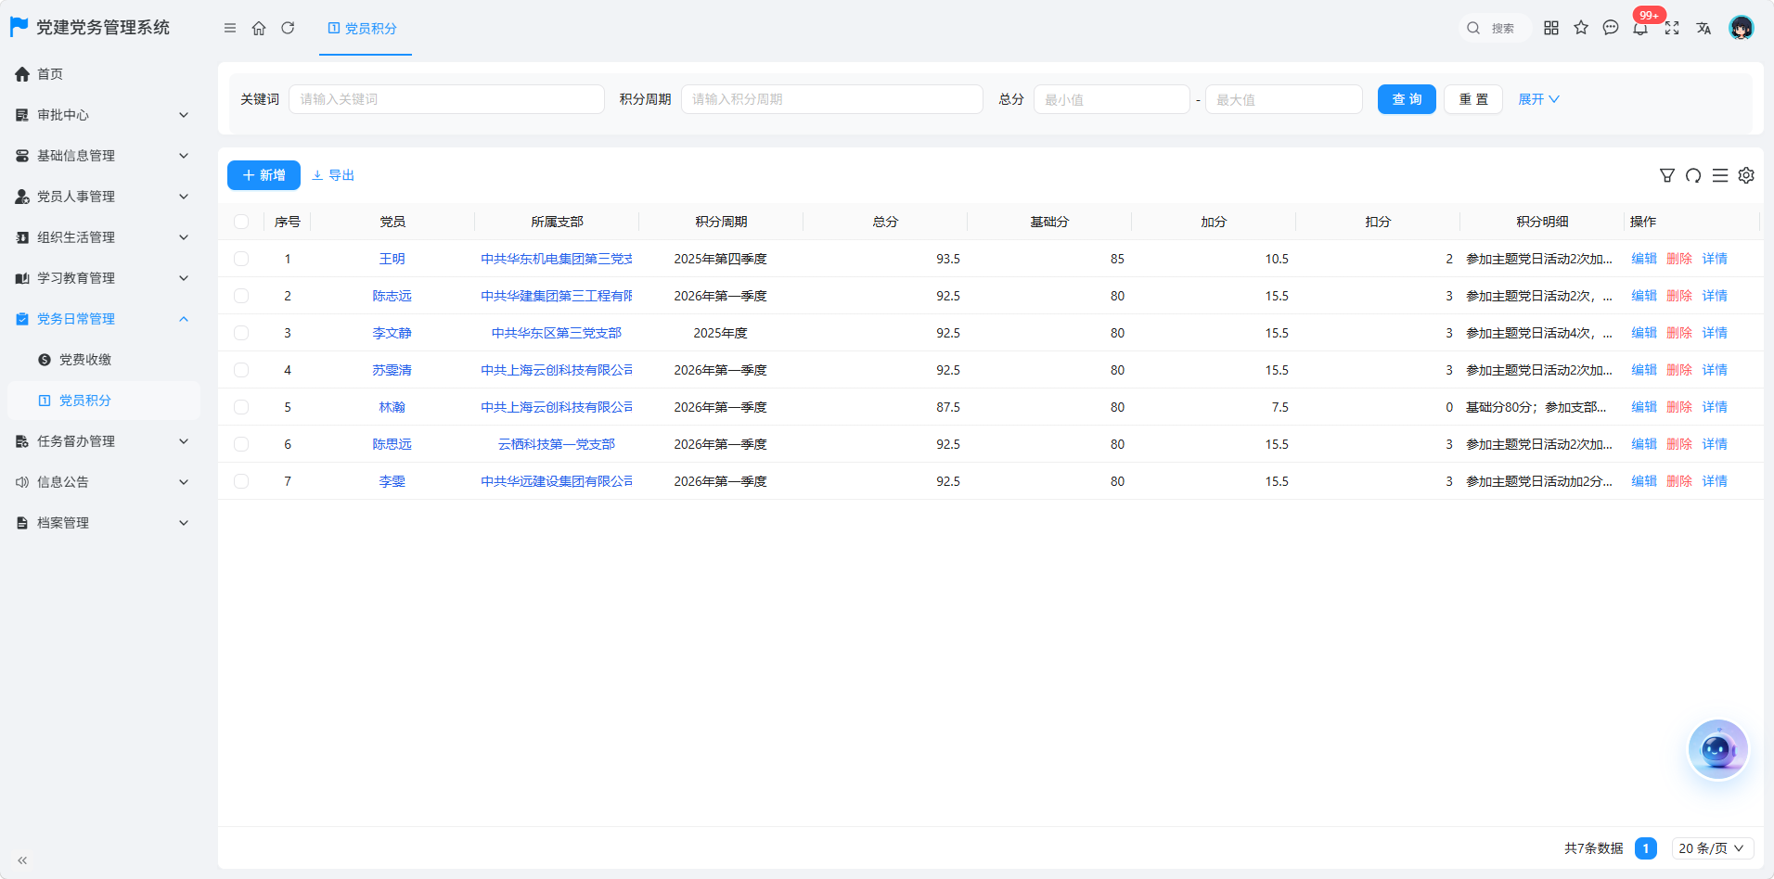This screenshot has width=1774, height=879.
Task: Open the apps grid icon
Action: [x=1551, y=28]
